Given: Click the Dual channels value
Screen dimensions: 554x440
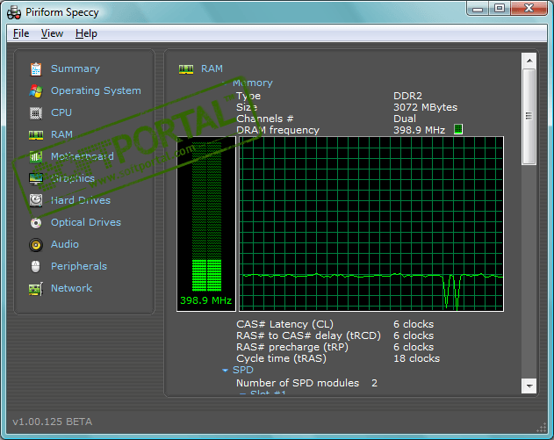Looking at the screenshot, I should (x=405, y=119).
